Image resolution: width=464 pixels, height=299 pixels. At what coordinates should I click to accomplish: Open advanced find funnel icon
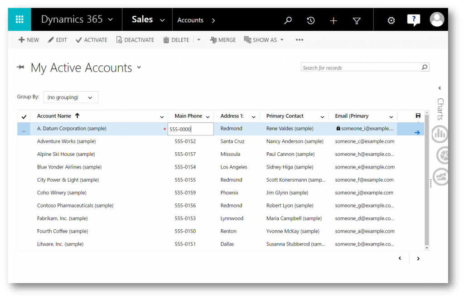click(357, 21)
